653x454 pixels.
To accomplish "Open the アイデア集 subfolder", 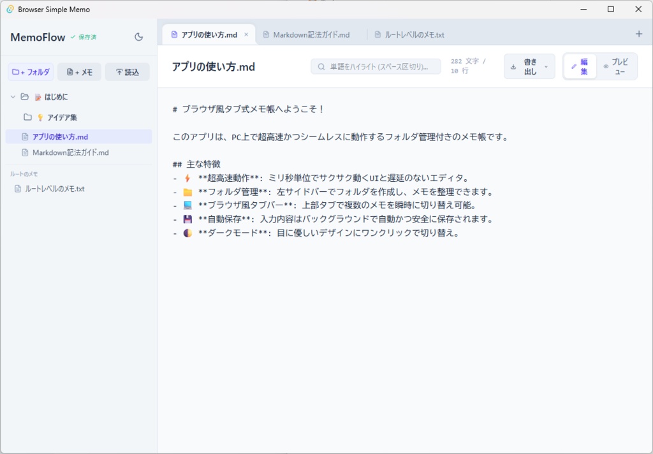I will click(62, 117).
